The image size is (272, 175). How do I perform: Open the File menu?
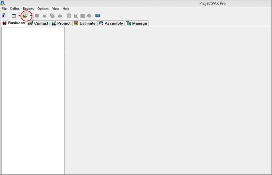point(4,9)
